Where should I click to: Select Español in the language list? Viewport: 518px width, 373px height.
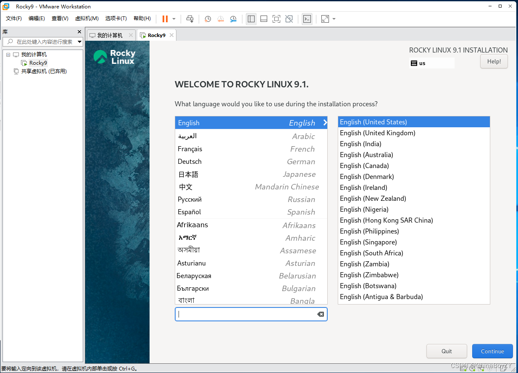(x=251, y=212)
